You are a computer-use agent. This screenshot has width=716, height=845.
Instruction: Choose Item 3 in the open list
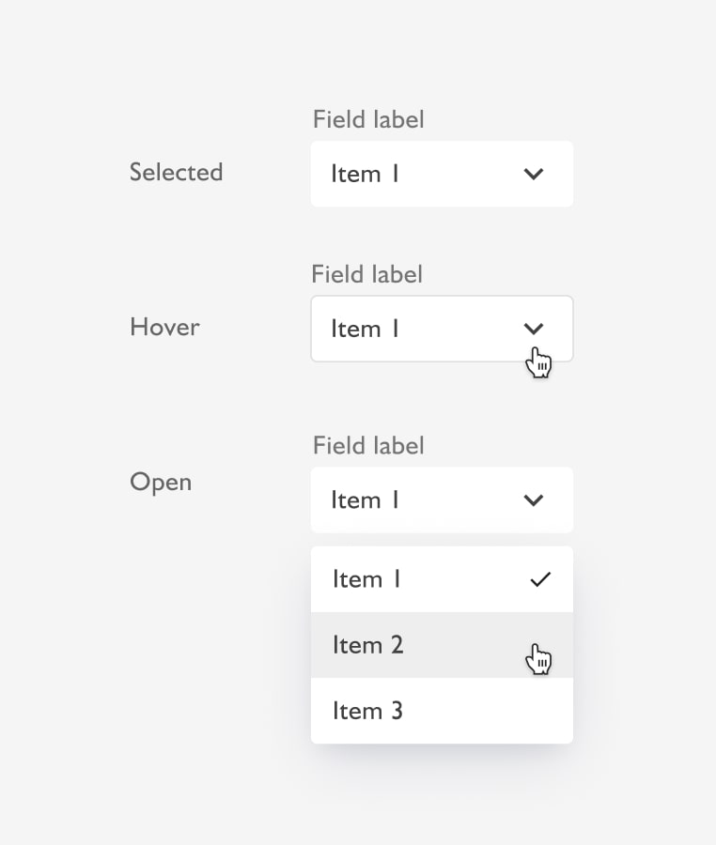[442, 711]
